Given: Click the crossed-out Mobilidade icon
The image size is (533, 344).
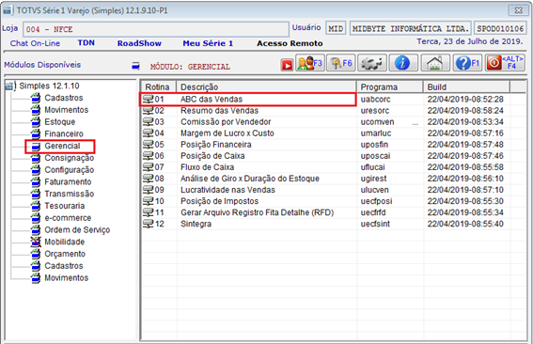Looking at the screenshot, I should (36, 242).
